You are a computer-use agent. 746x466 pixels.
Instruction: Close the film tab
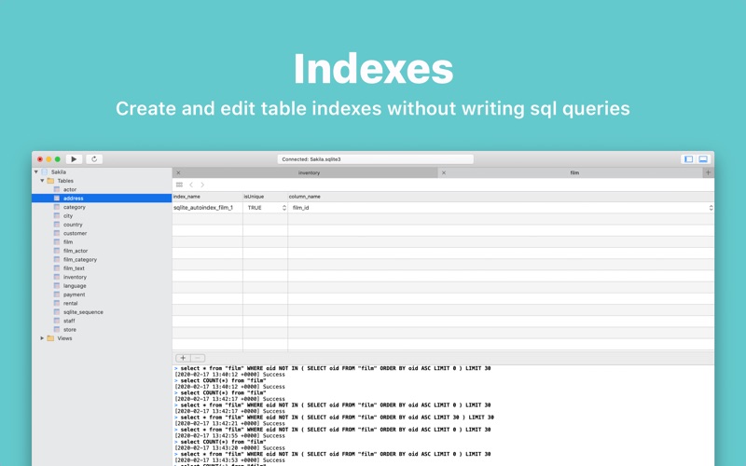tap(444, 172)
